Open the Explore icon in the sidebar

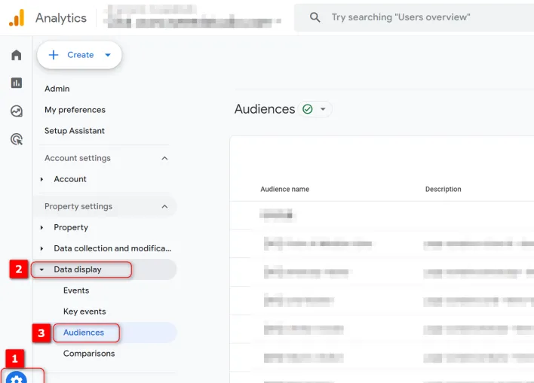17,111
